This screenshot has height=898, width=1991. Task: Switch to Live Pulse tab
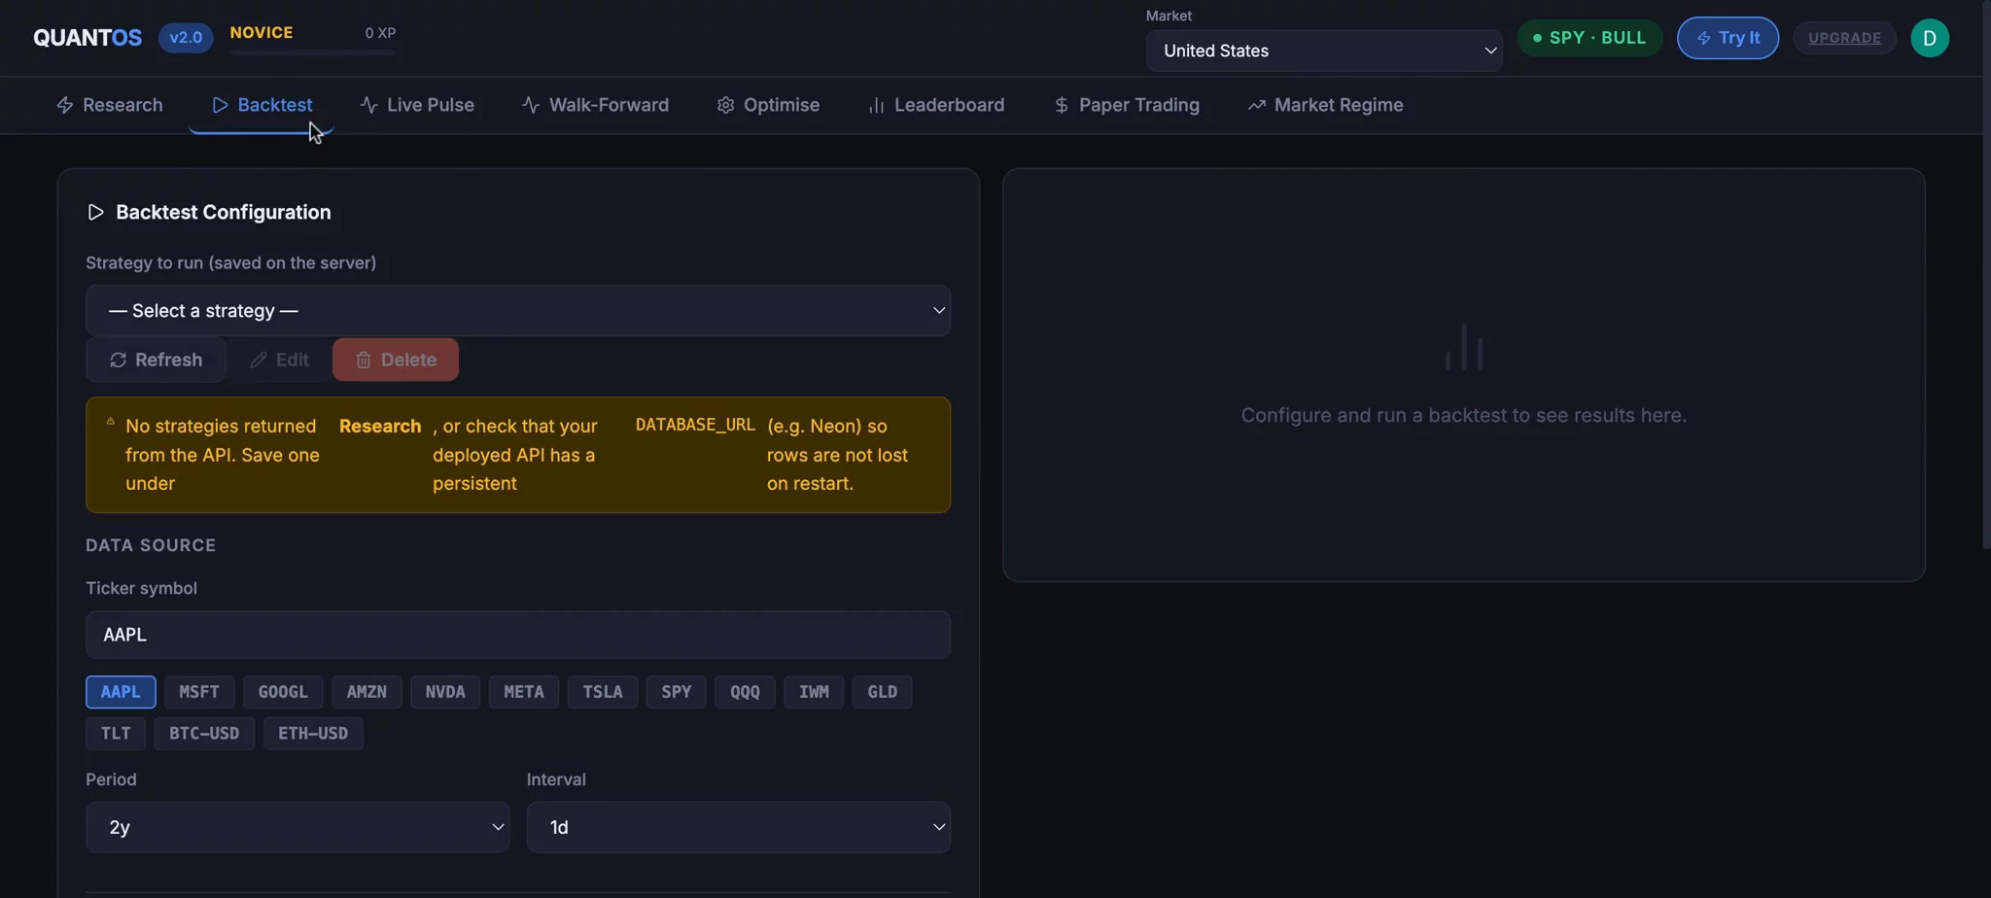pyautogui.click(x=417, y=105)
